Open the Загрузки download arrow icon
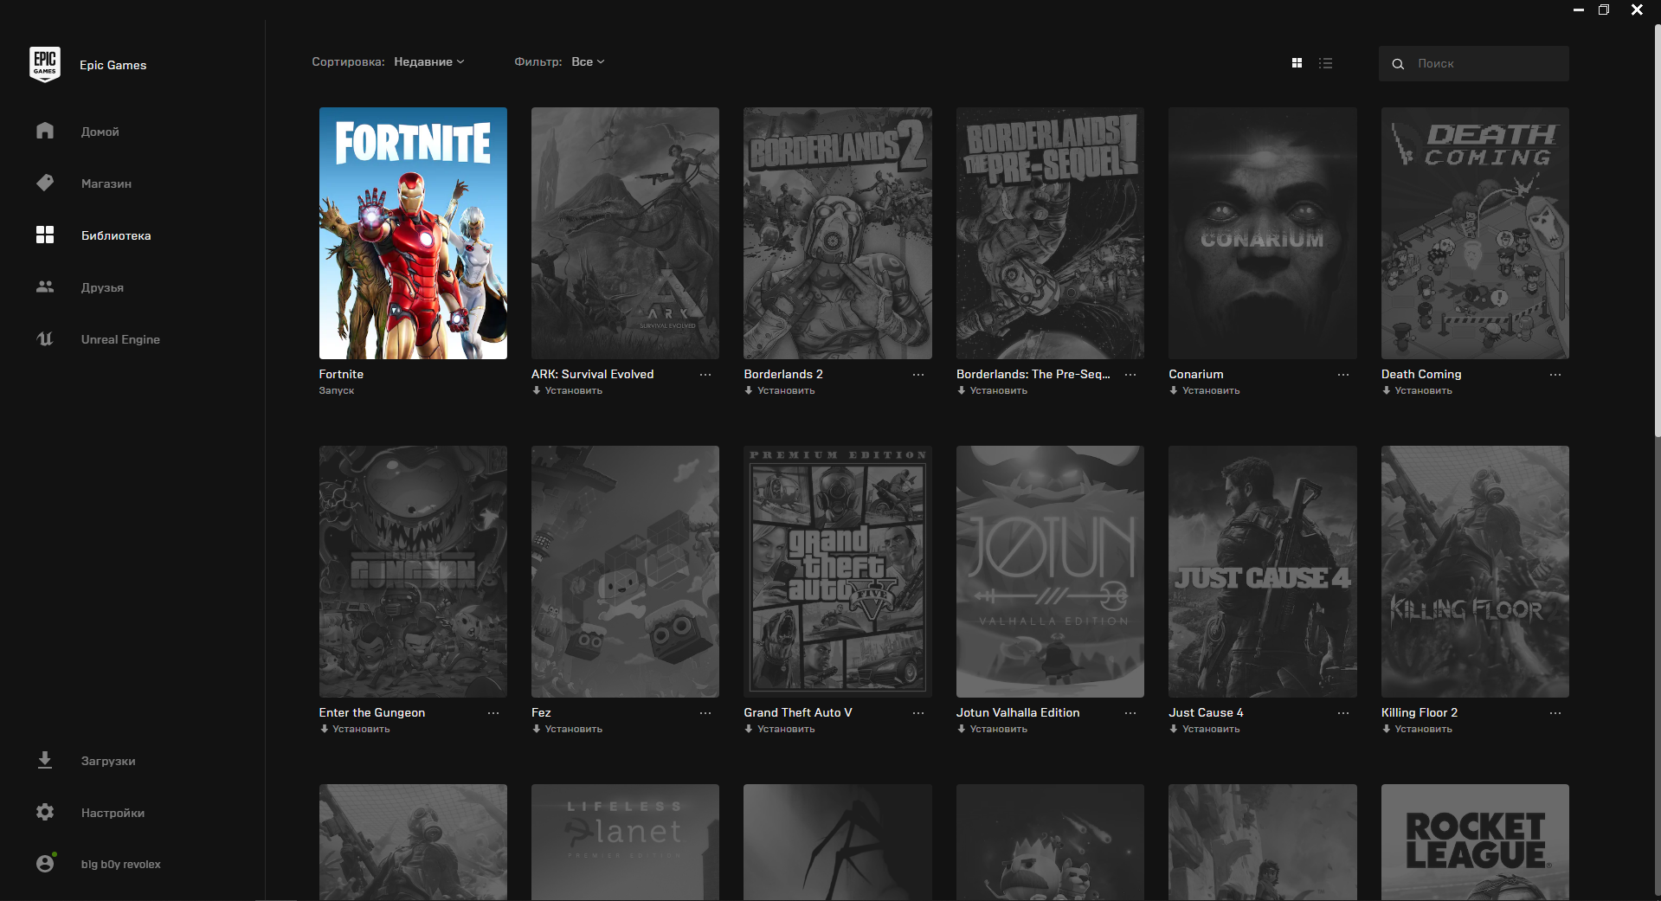1661x901 pixels. 45,760
